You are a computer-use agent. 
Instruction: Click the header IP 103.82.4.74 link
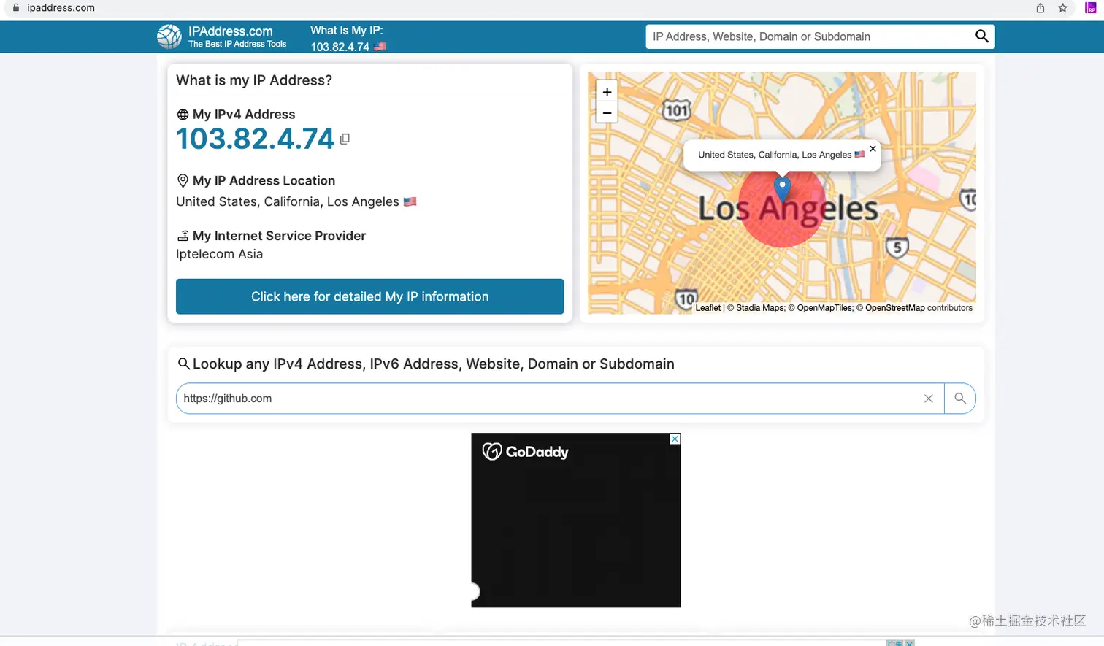point(340,47)
